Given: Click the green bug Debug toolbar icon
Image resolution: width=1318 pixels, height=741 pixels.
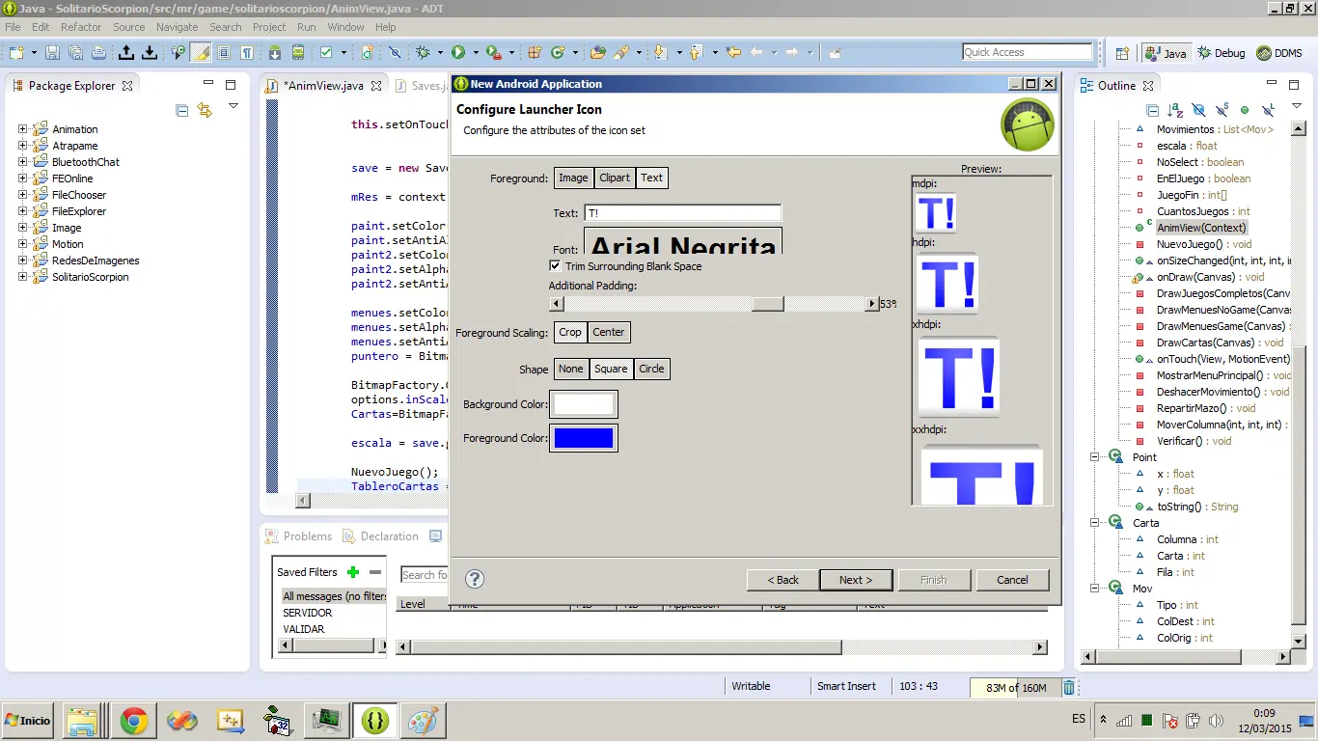Looking at the screenshot, I should 423,53.
